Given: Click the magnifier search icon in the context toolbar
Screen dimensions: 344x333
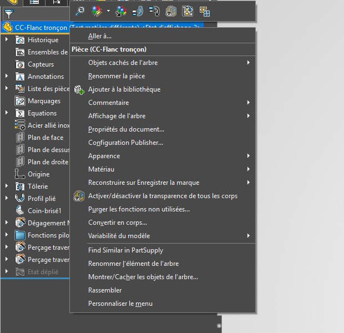Looking at the screenshot, I should pos(80,11).
